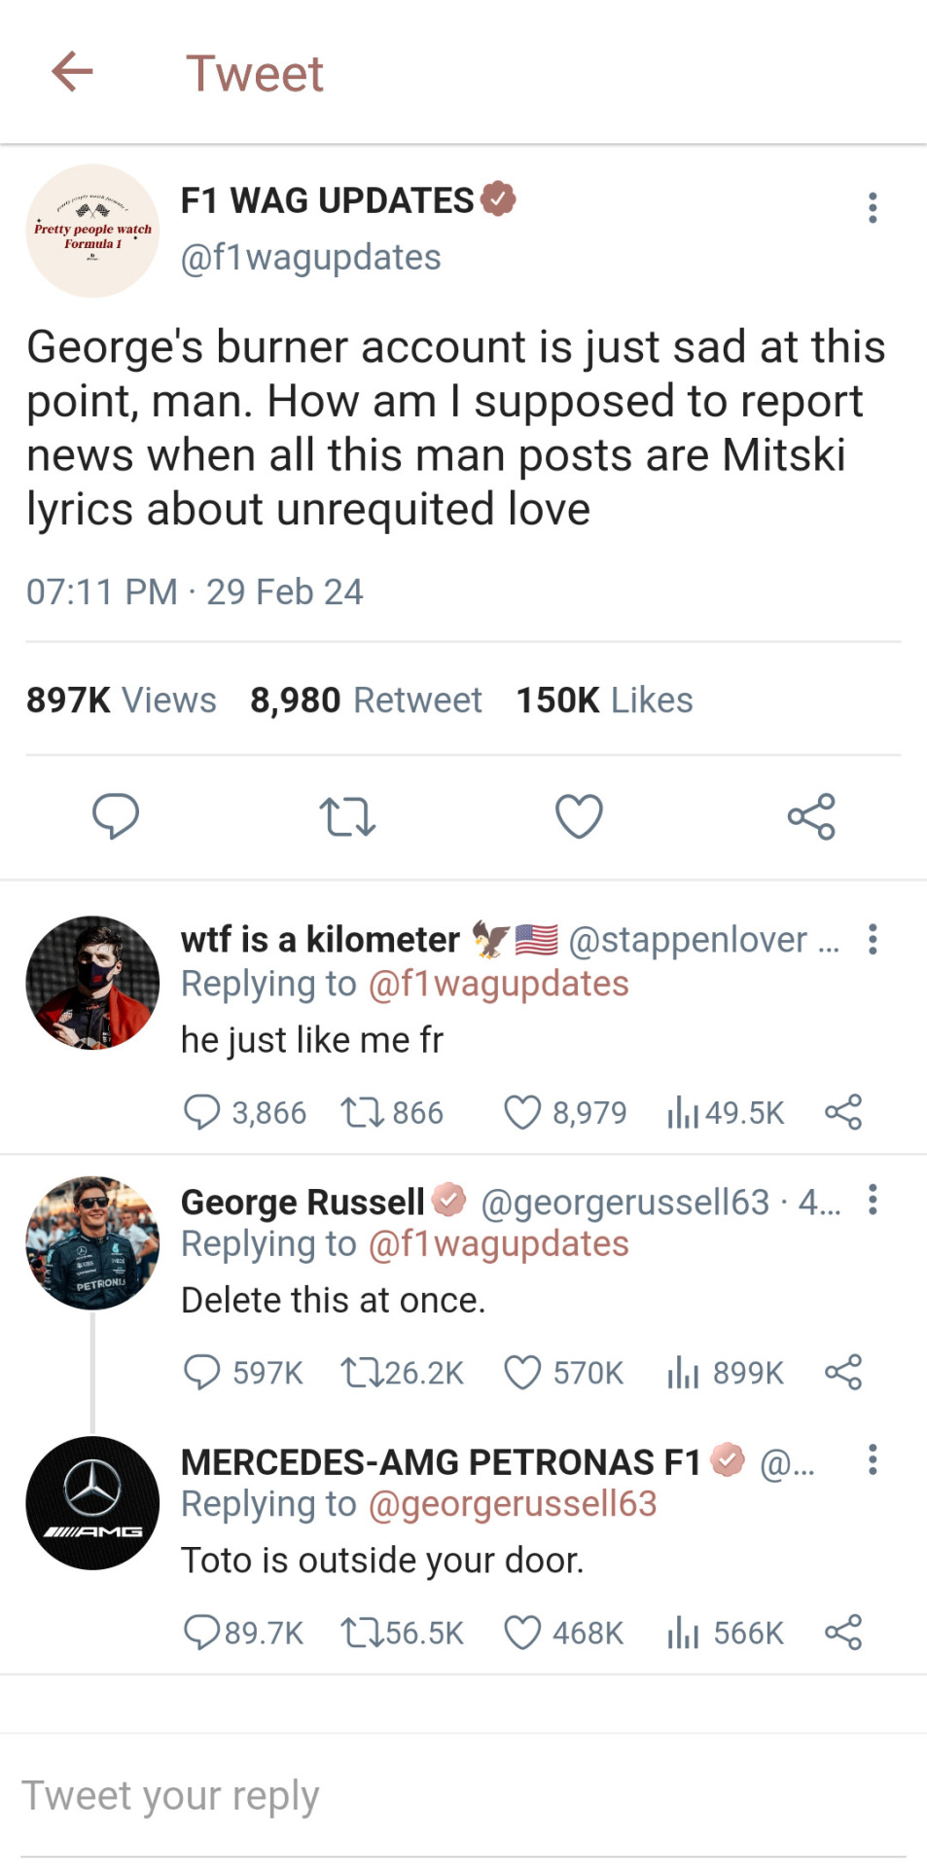Like the Mercedes 'Toto is outside' reply
Viewport: 927px width, 1868px height.
[522, 1633]
